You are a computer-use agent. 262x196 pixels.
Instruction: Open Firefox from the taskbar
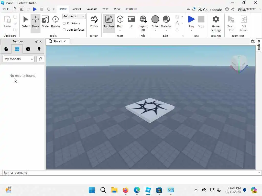click(x=125, y=190)
